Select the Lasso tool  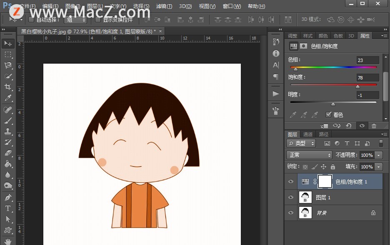pyautogui.click(x=8, y=65)
